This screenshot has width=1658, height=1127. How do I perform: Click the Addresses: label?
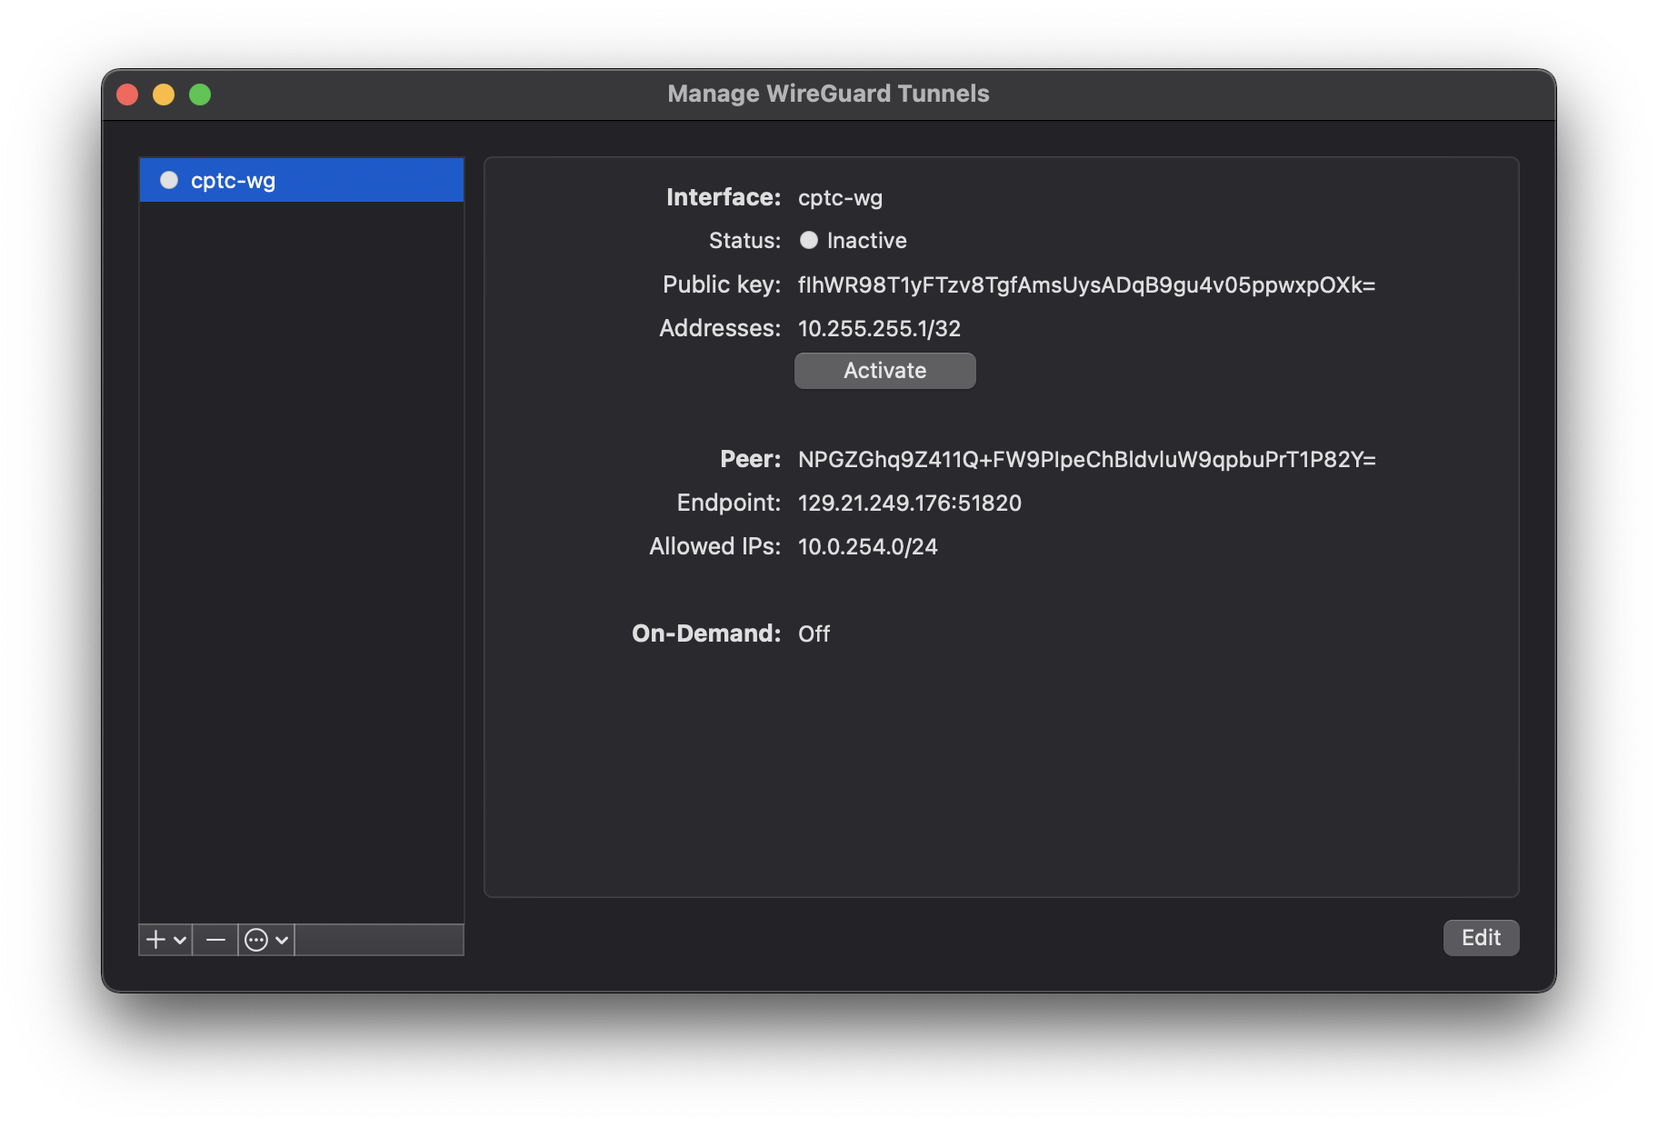pyautogui.click(x=720, y=328)
